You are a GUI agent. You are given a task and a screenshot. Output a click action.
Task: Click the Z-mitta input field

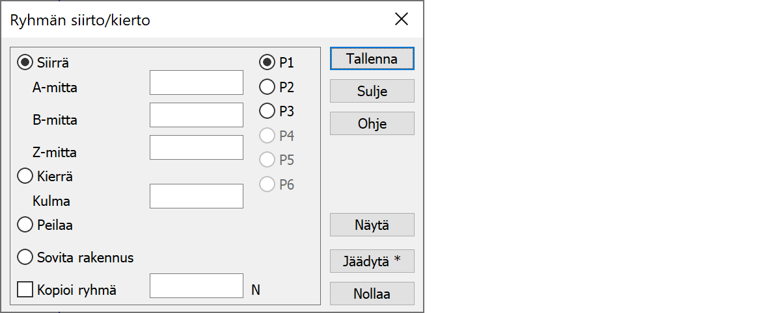tap(196, 147)
